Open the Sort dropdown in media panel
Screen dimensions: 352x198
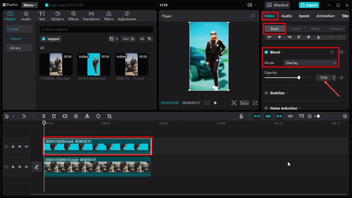coord(128,39)
